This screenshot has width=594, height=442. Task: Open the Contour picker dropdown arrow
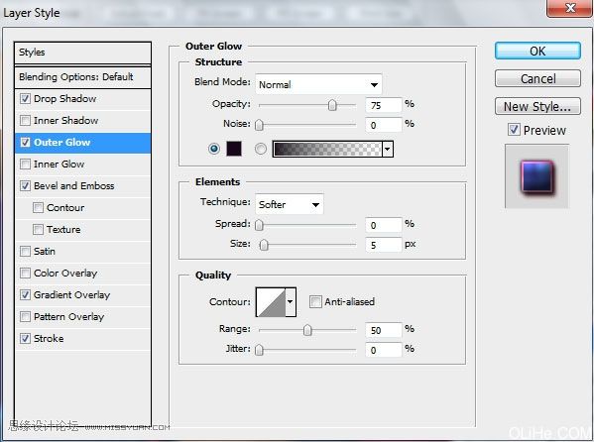(x=291, y=302)
